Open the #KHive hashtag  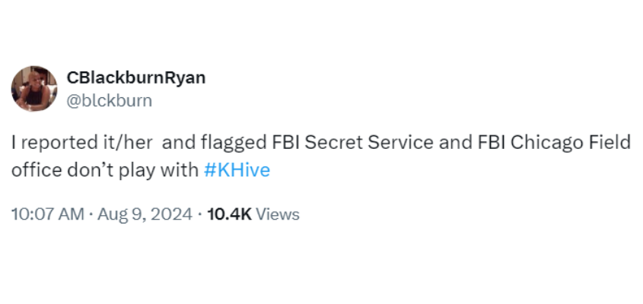pyautogui.click(x=237, y=170)
